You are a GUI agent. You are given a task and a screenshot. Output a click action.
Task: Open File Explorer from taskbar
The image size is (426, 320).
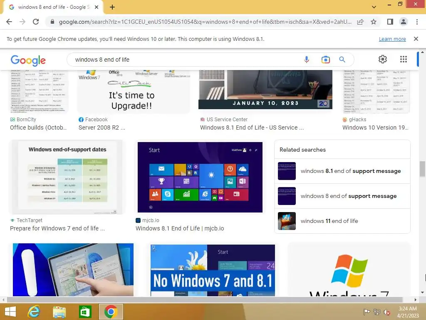pos(59,312)
